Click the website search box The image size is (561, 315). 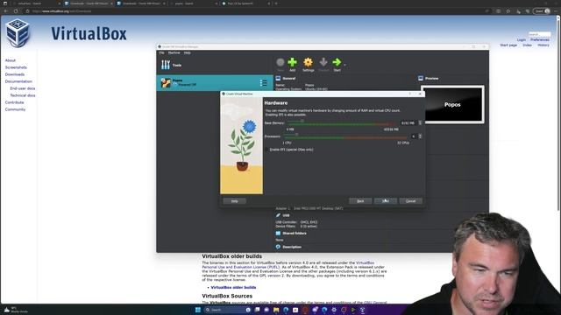(x=540, y=34)
